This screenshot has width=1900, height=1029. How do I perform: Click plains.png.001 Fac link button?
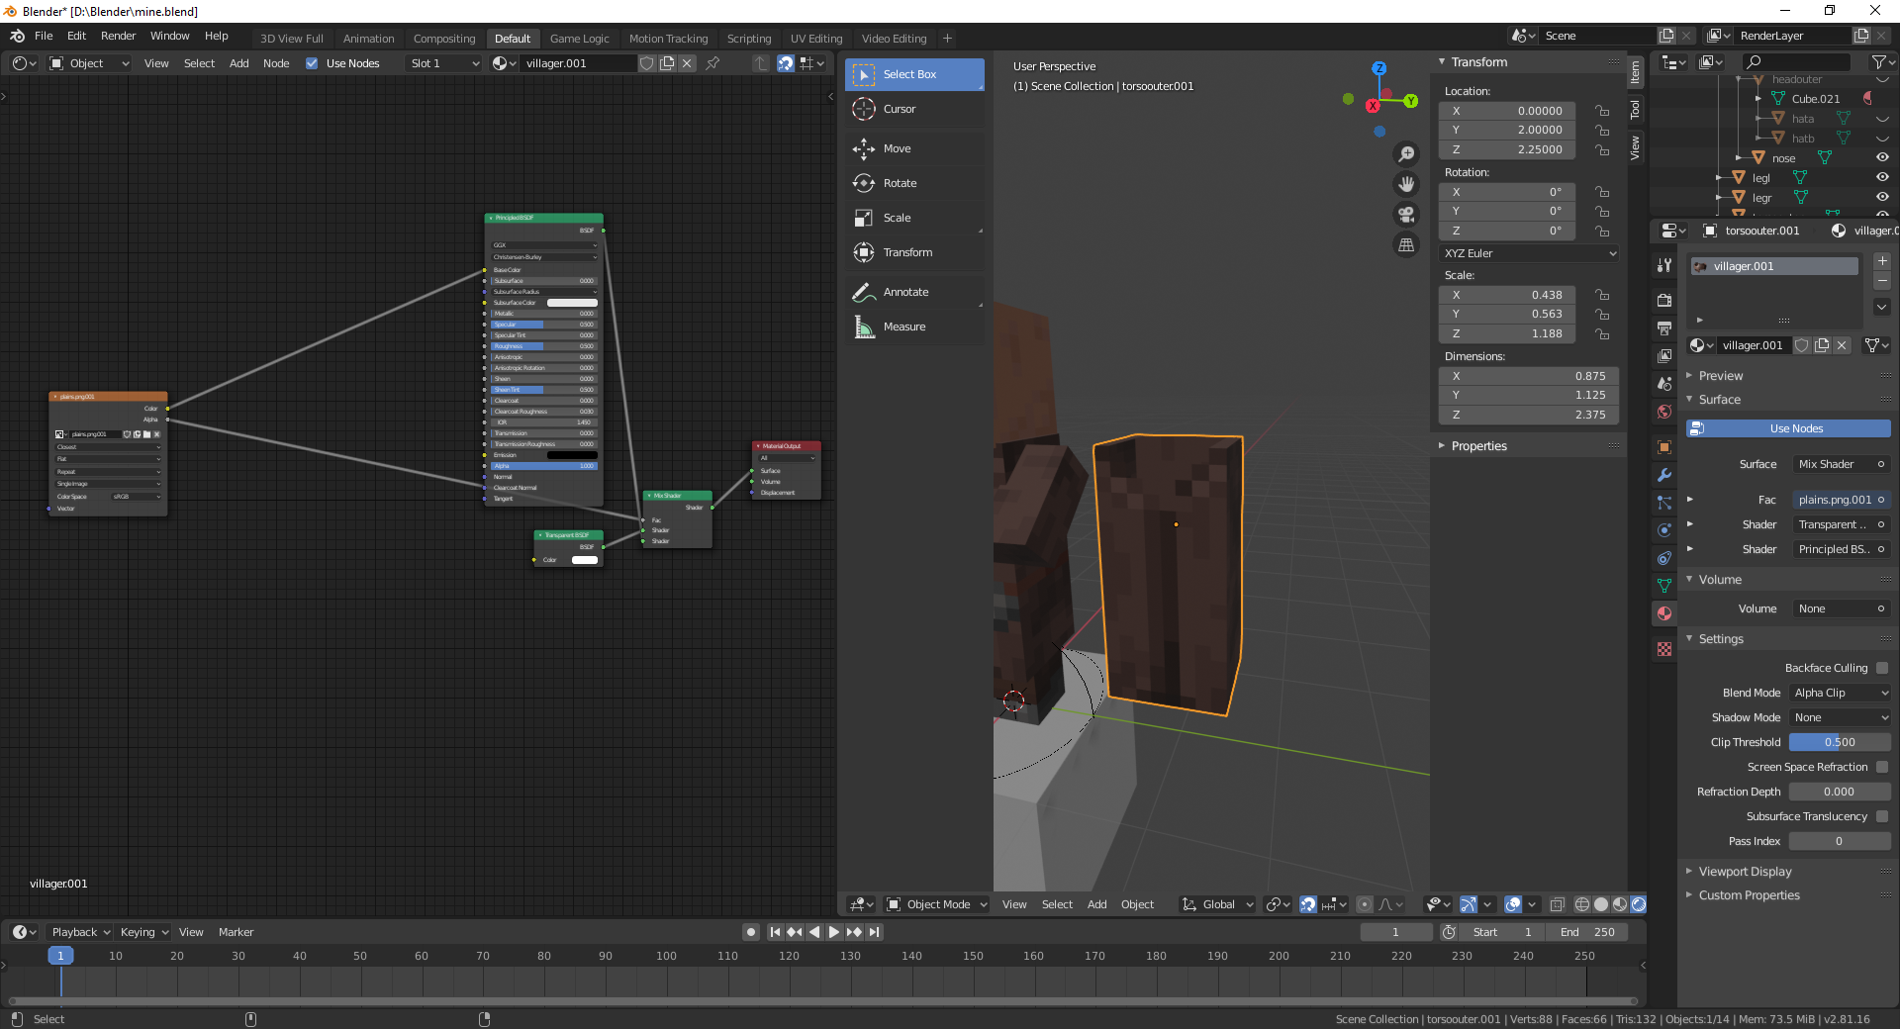1841,500
